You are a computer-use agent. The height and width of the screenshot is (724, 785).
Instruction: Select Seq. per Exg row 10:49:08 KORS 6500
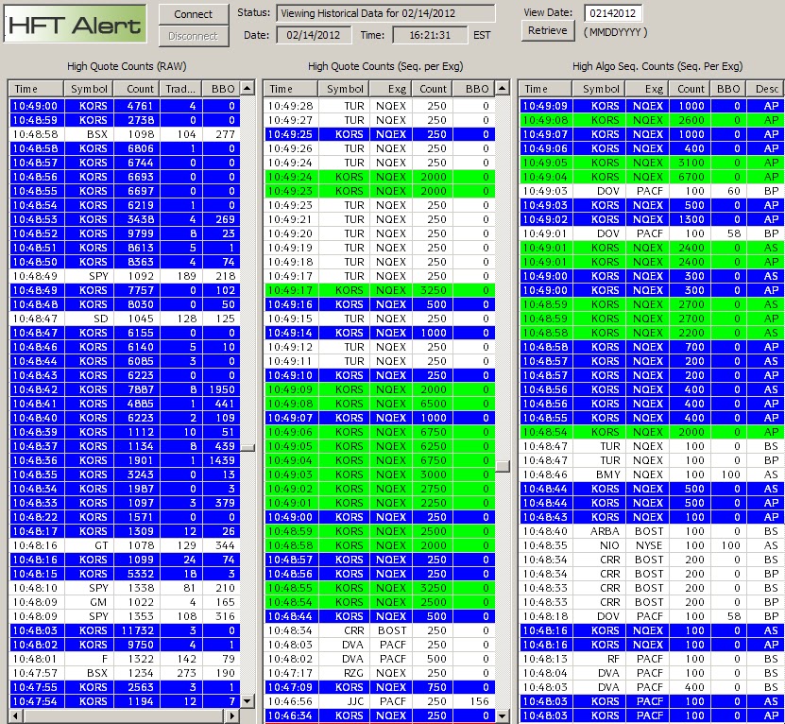click(x=380, y=404)
